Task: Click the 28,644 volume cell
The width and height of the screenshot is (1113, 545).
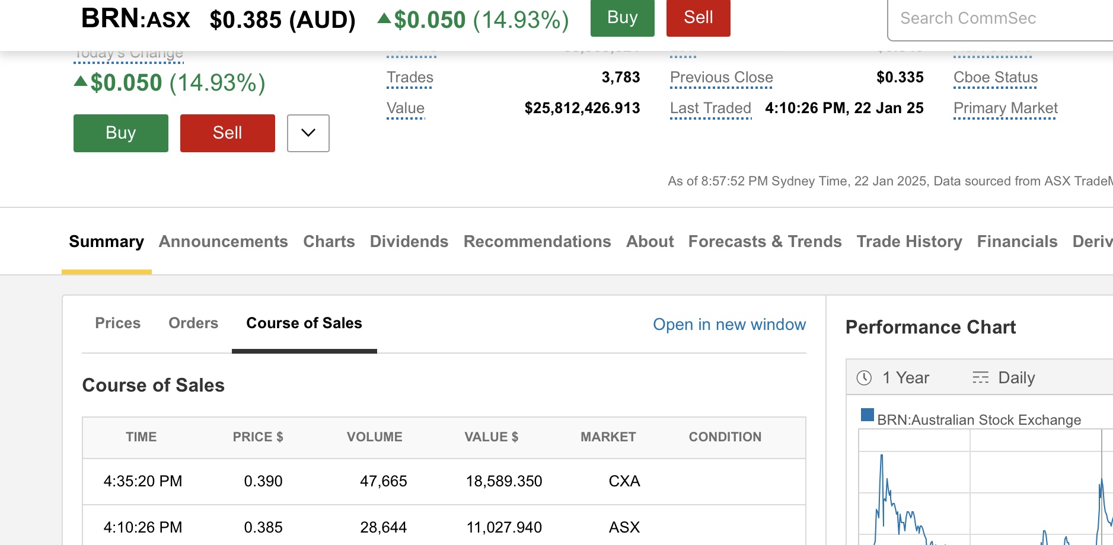Action: point(384,527)
